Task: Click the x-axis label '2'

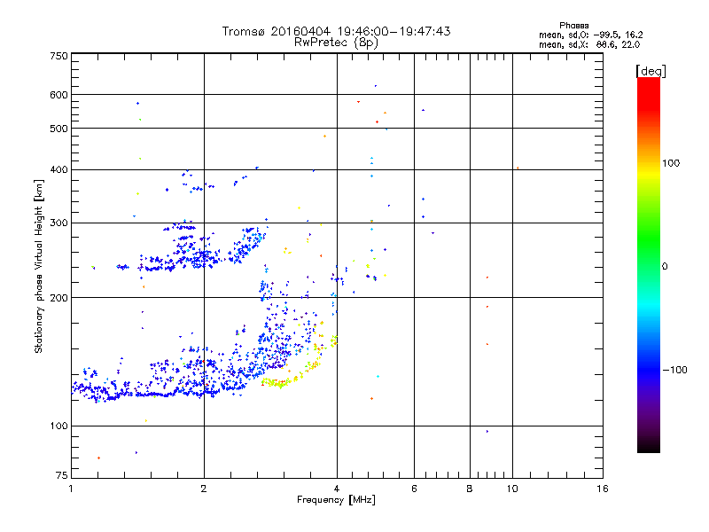Action: pos(204,489)
